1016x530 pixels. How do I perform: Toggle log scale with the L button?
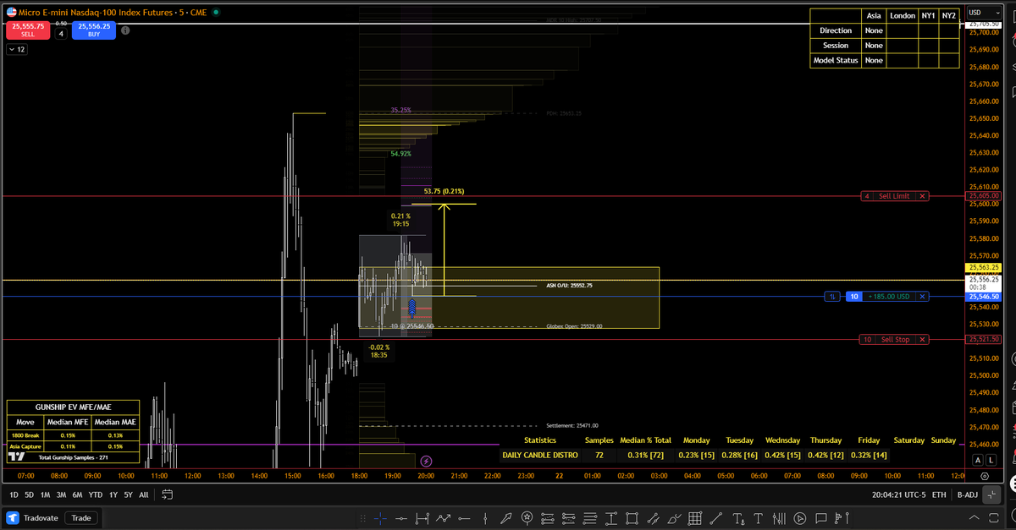(x=990, y=460)
